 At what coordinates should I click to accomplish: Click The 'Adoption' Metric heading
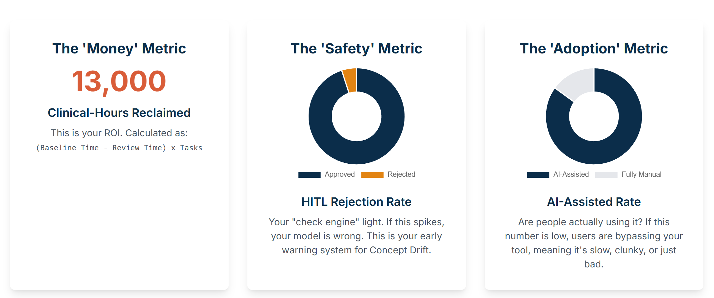[x=594, y=48]
